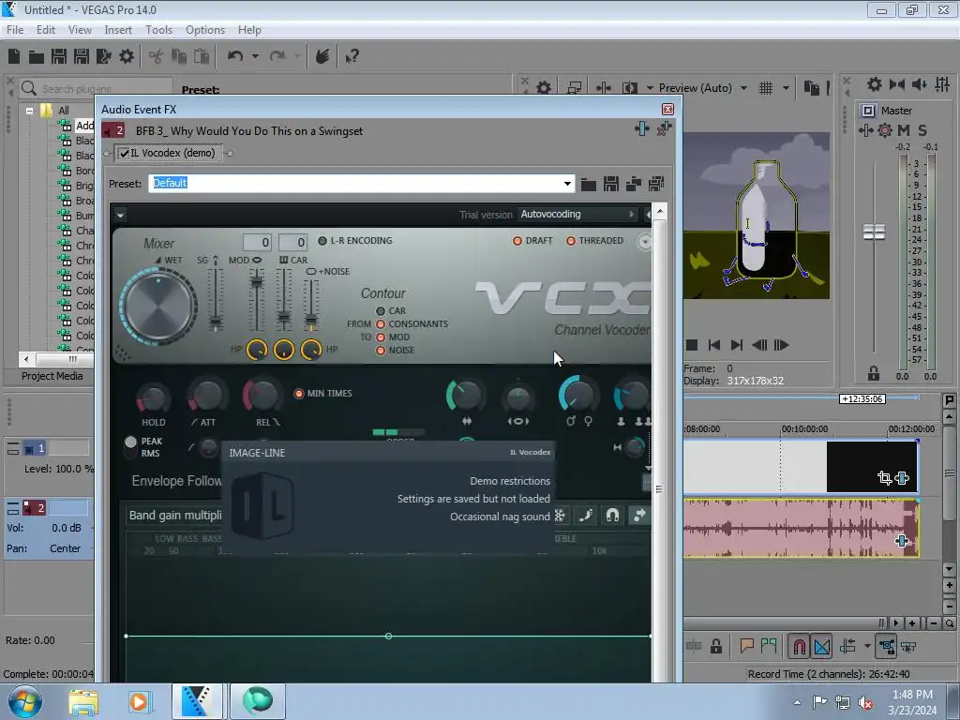Click the open preset folder icon

pos(589,184)
